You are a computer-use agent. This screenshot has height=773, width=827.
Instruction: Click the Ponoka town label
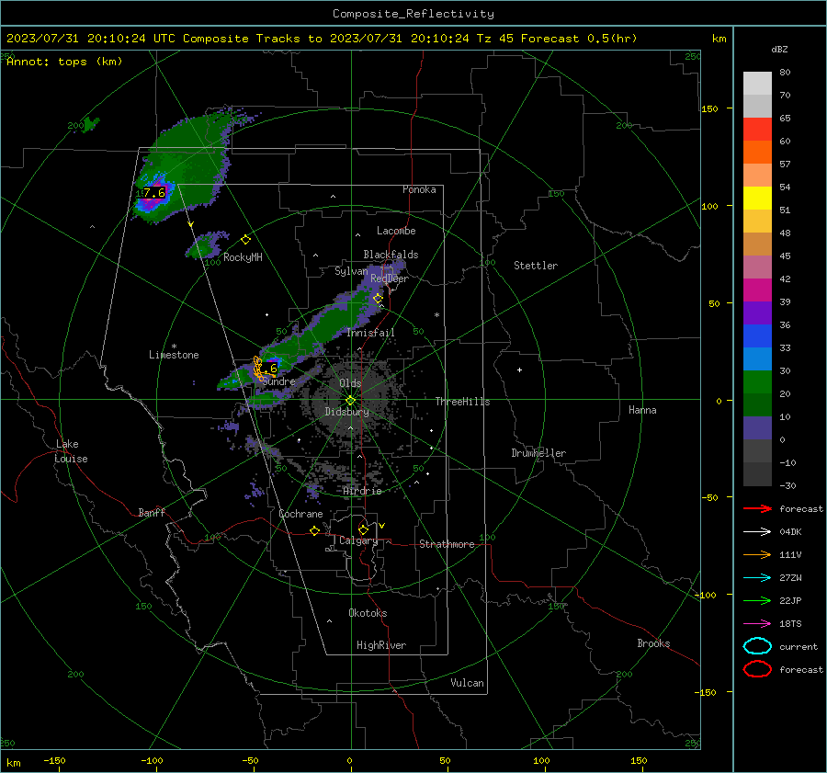pyautogui.click(x=419, y=190)
